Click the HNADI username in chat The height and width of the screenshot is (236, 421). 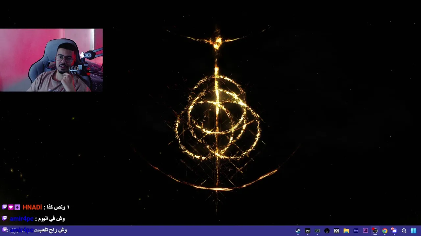(x=32, y=207)
